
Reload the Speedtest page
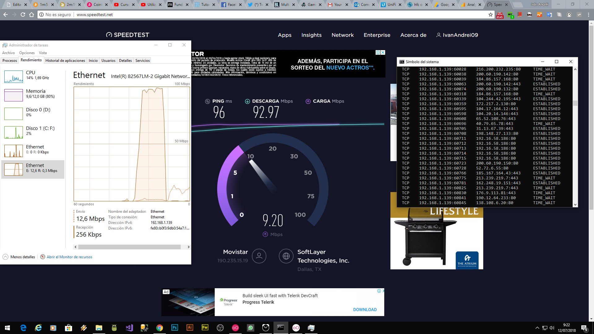click(x=23, y=15)
